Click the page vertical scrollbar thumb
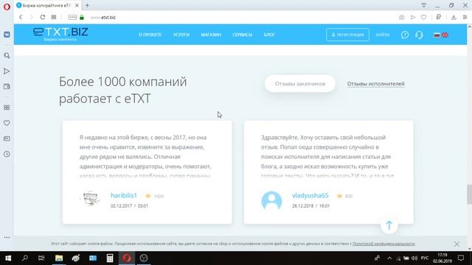This screenshot has width=472, height=265. tap(469, 194)
